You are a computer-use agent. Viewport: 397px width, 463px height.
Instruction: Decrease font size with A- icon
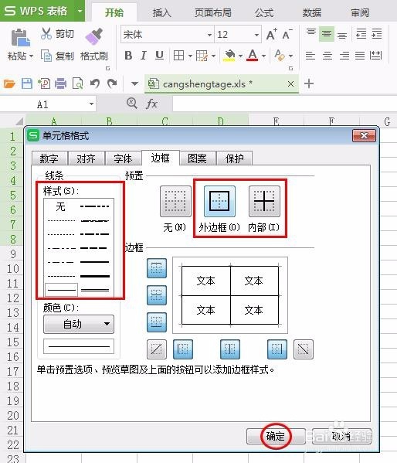pos(287,35)
